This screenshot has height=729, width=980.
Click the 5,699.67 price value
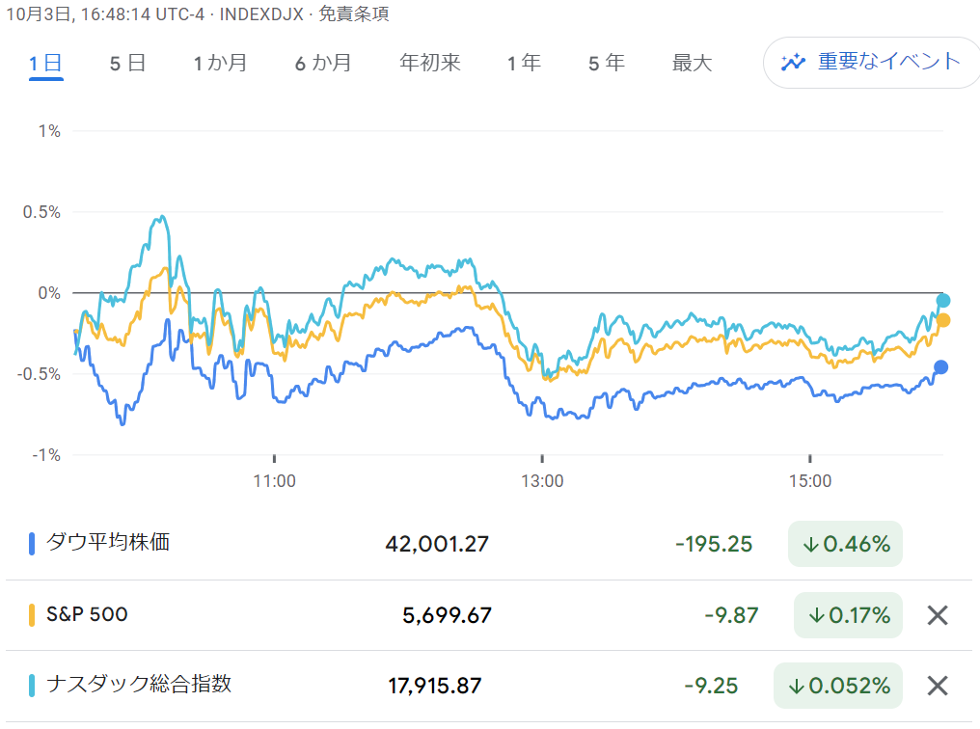point(447,615)
